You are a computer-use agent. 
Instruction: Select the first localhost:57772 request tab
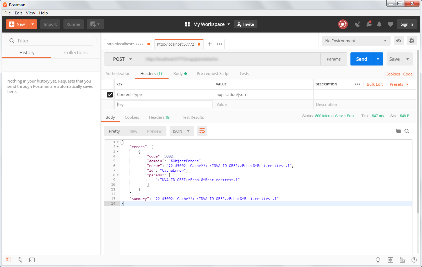(x=128, y=44)
